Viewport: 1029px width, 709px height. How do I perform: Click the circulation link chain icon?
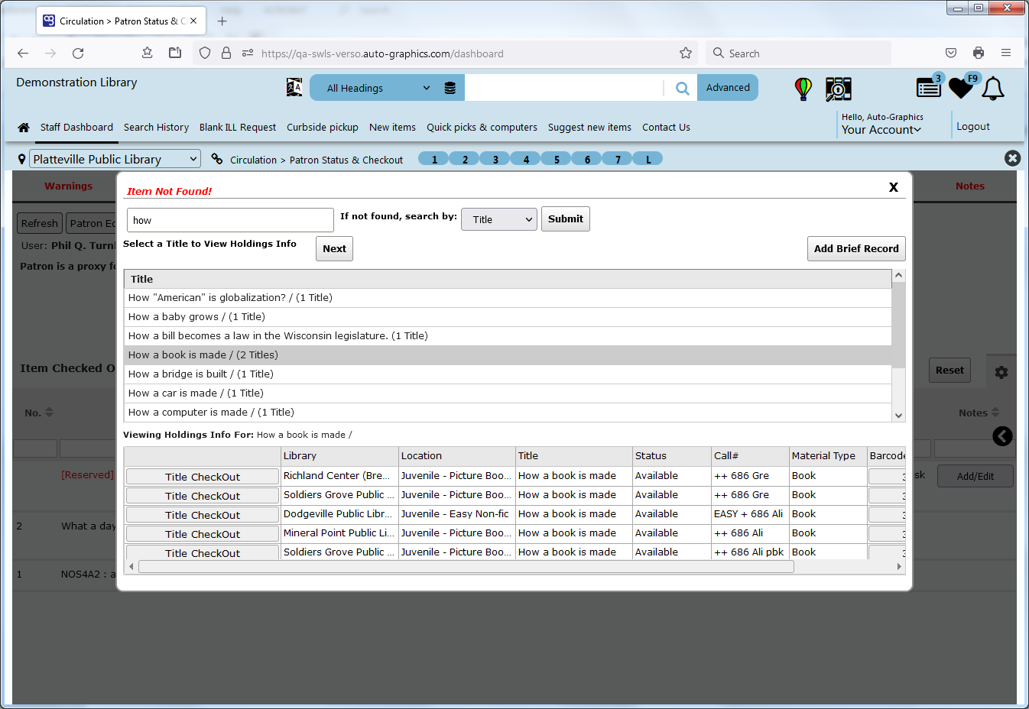tap(217, 159)
